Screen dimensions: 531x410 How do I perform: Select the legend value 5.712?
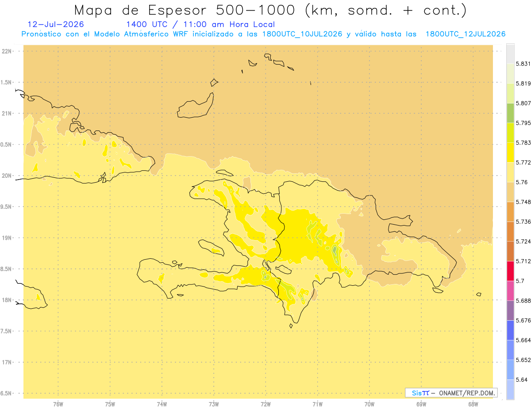[x=523, y=261]
